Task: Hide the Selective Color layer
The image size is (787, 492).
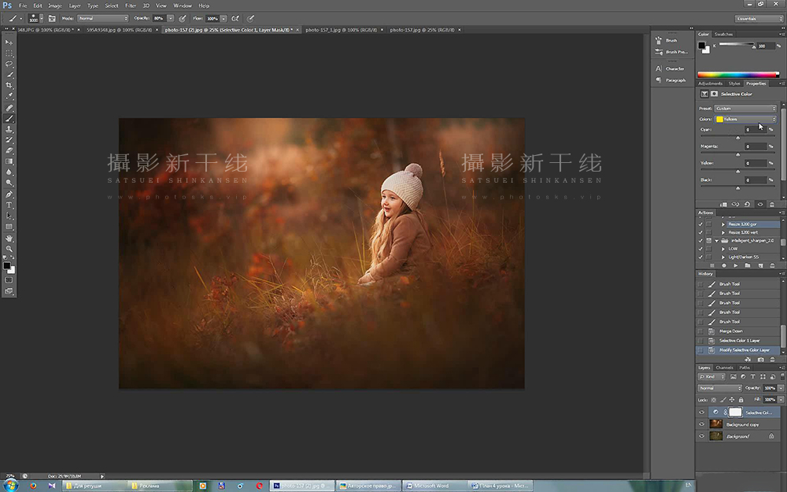Action: (702, 412)
